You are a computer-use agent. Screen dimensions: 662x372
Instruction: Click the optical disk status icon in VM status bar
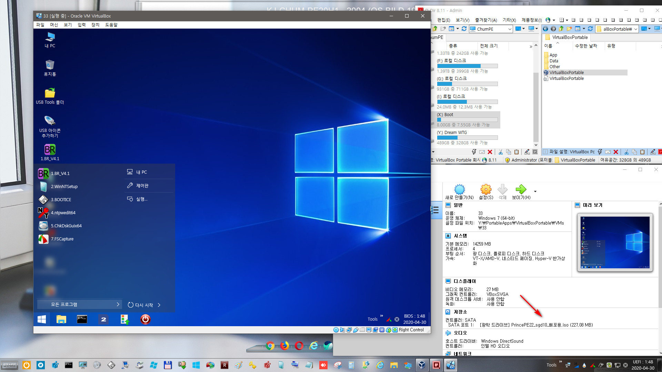(336, 330)
